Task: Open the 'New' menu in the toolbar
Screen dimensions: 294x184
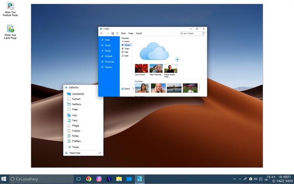Action: coord(123,33)
